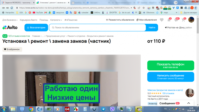Click Chrome icon in taskbar
Viewport: 199px width, 112px height.
[x=31, y=109]
